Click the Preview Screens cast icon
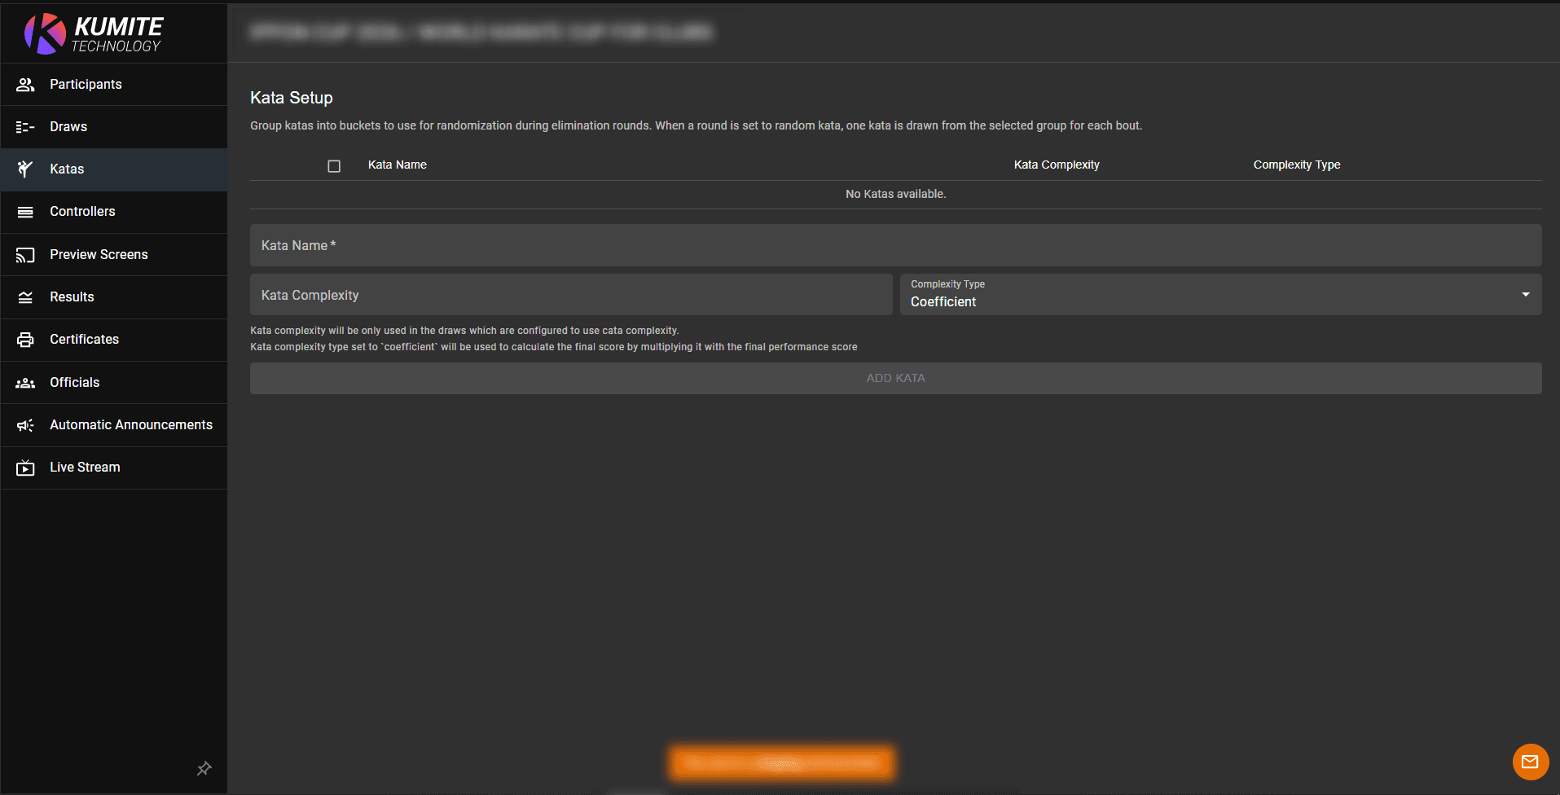The image size is (1560, 795). click(x=25, y=255)
